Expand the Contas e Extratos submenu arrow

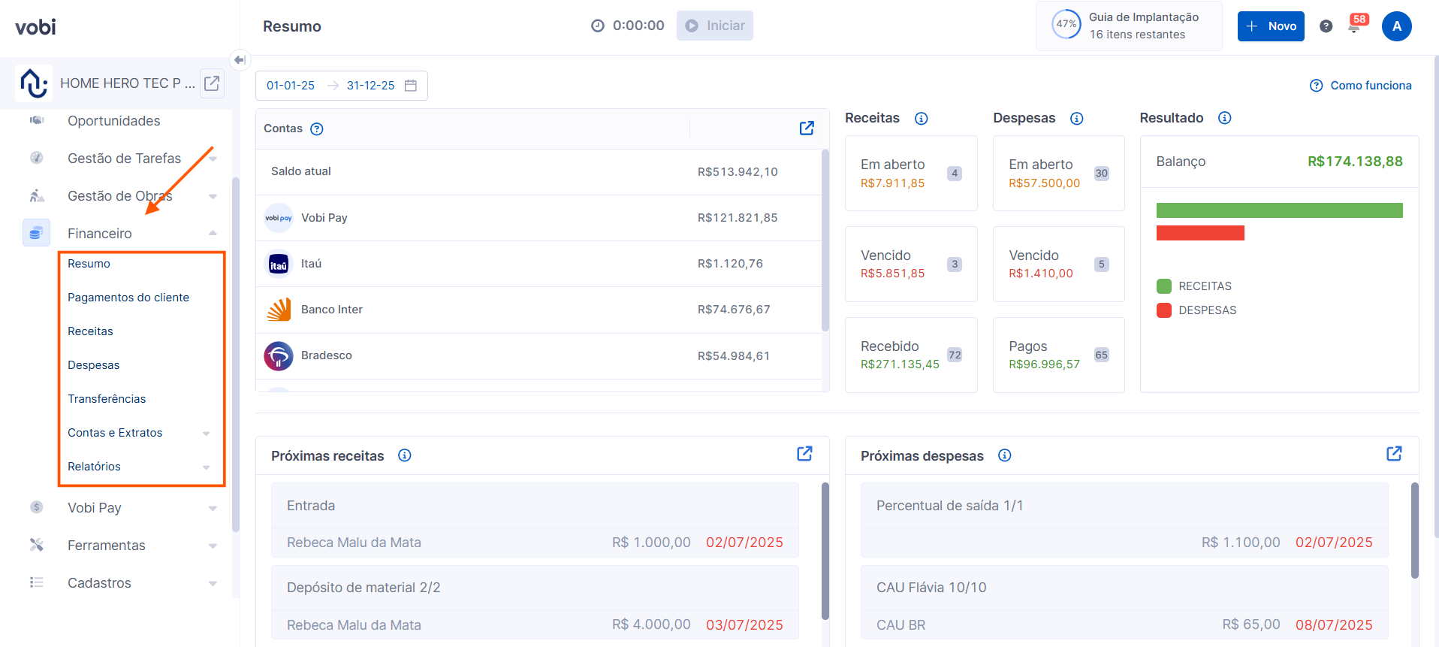pyautogui.click(x=207, y=433)
